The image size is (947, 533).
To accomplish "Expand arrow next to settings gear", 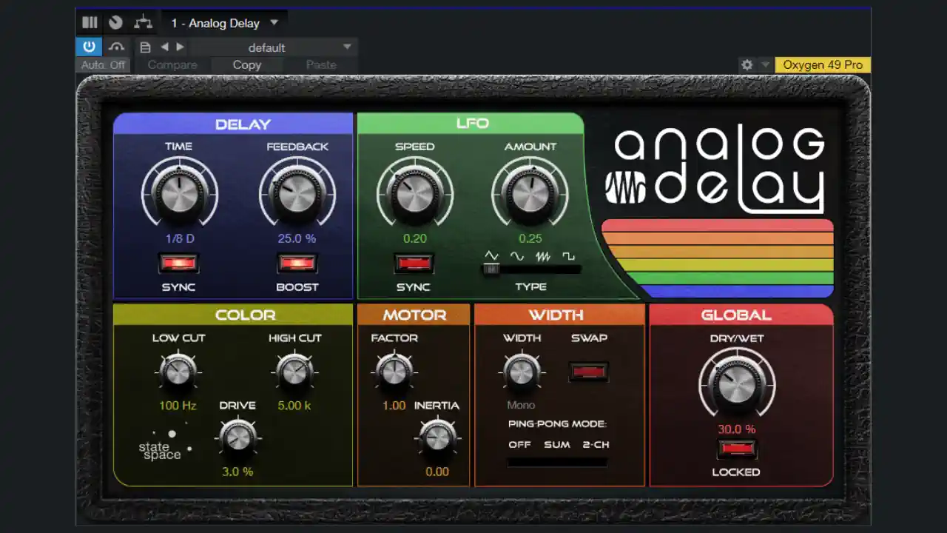I will point(766,65).
